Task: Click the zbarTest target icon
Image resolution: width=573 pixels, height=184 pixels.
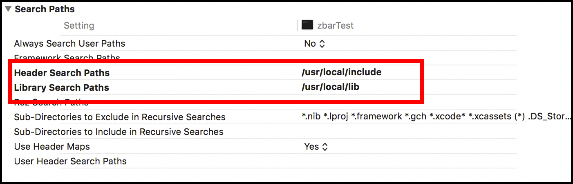Action: point(307,25)
